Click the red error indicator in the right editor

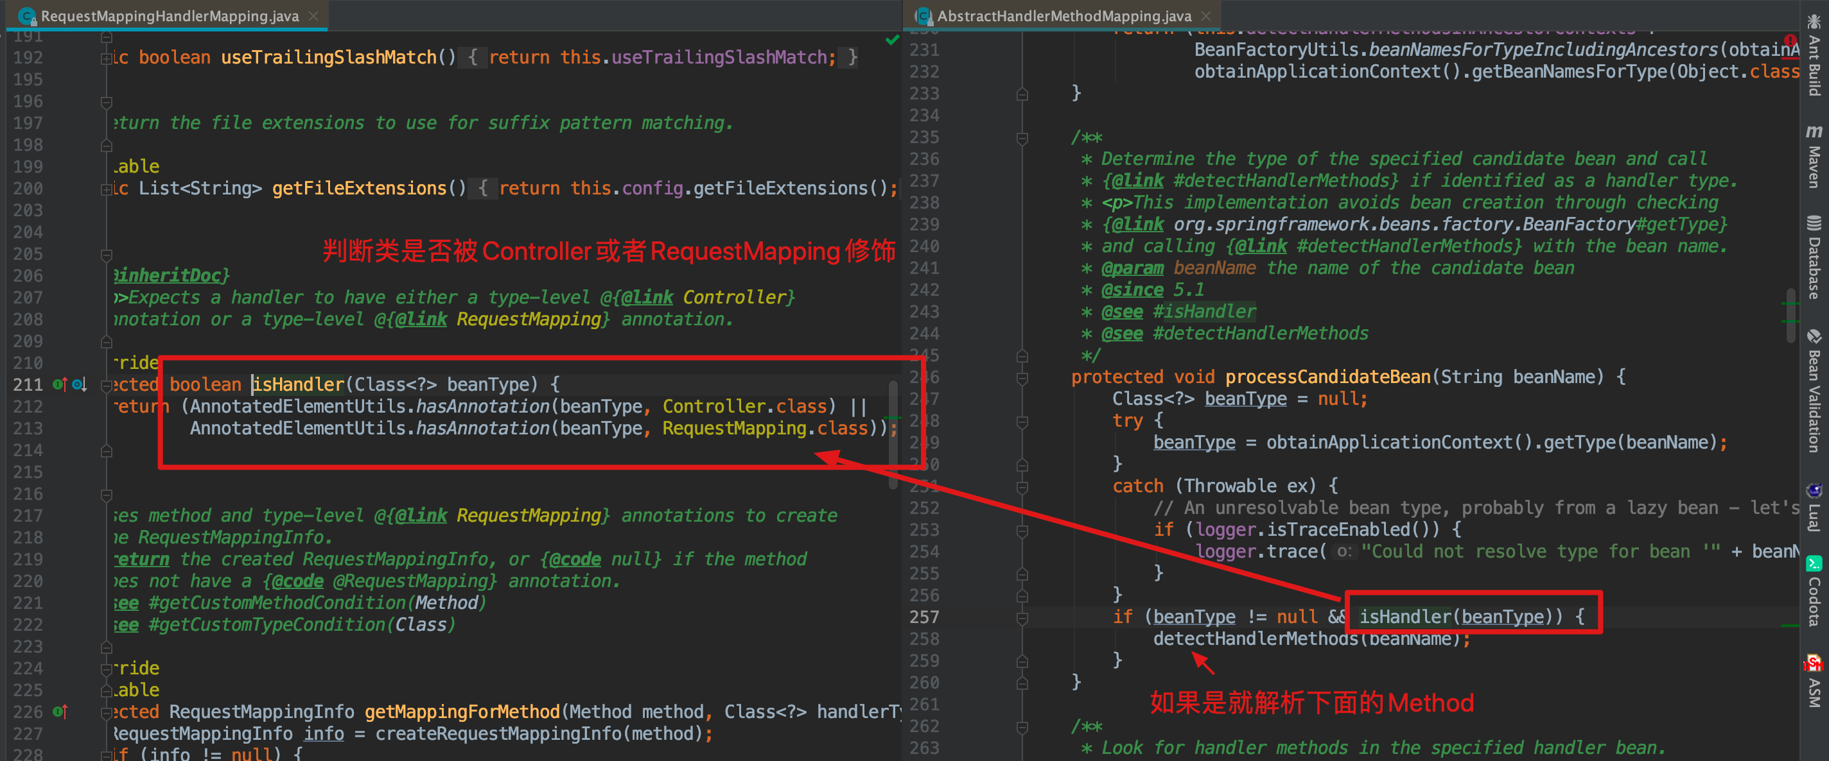click(x=1790, y=40)
